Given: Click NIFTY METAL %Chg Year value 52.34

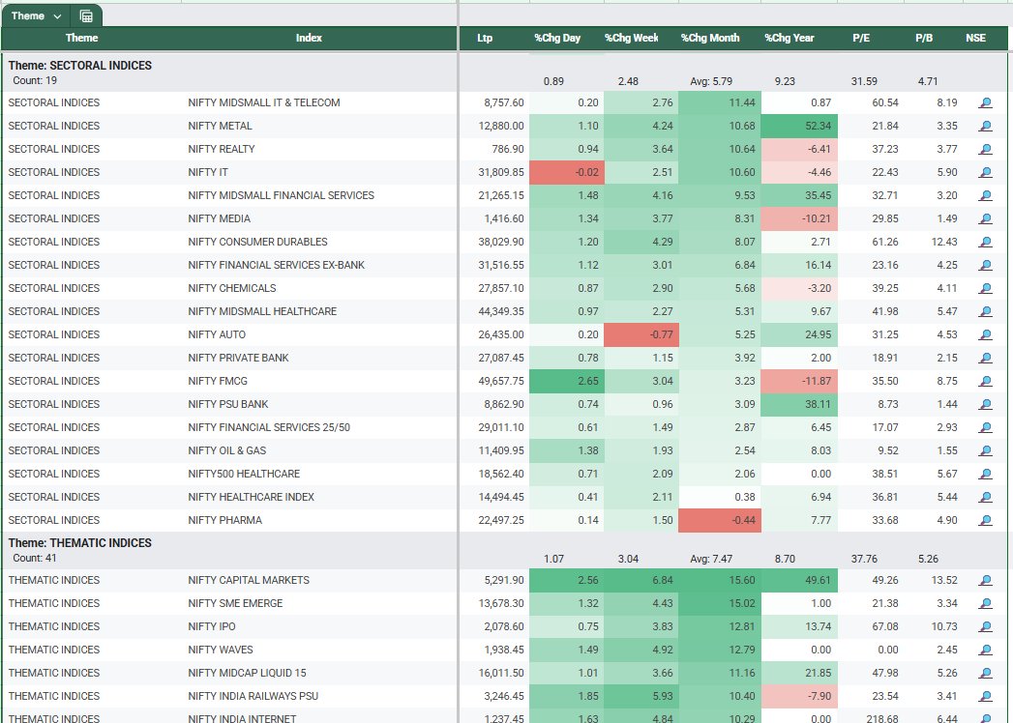Looking at the screenshot, I should 799,126.
